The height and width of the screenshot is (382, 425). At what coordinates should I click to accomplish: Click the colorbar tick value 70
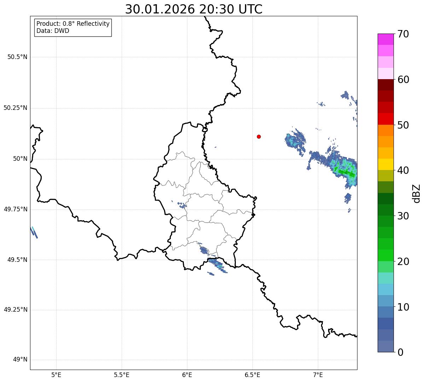pyautogui.click(x=403, y=34)
